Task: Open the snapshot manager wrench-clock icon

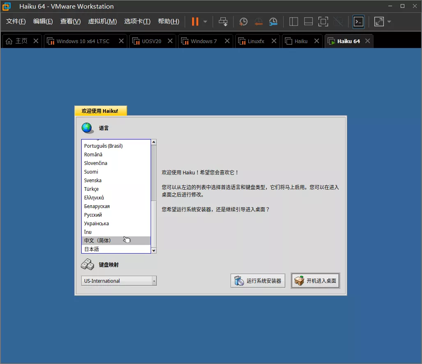Action: click(273, 21)
